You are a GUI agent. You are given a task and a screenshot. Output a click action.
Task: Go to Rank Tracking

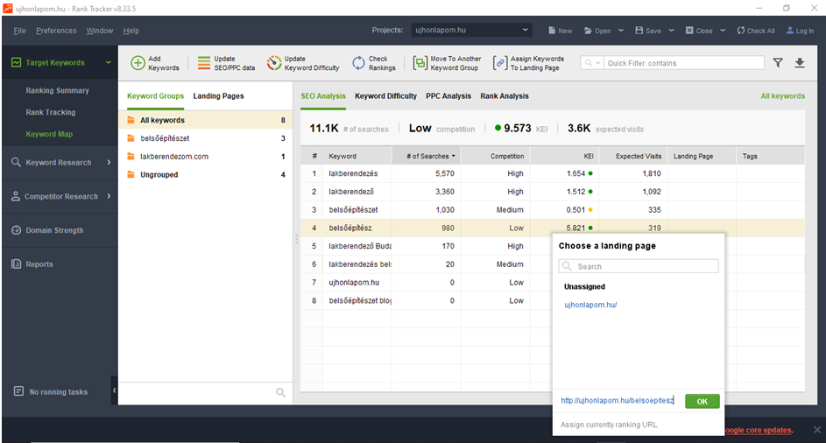pyautogui.click(x=51, y=112)
